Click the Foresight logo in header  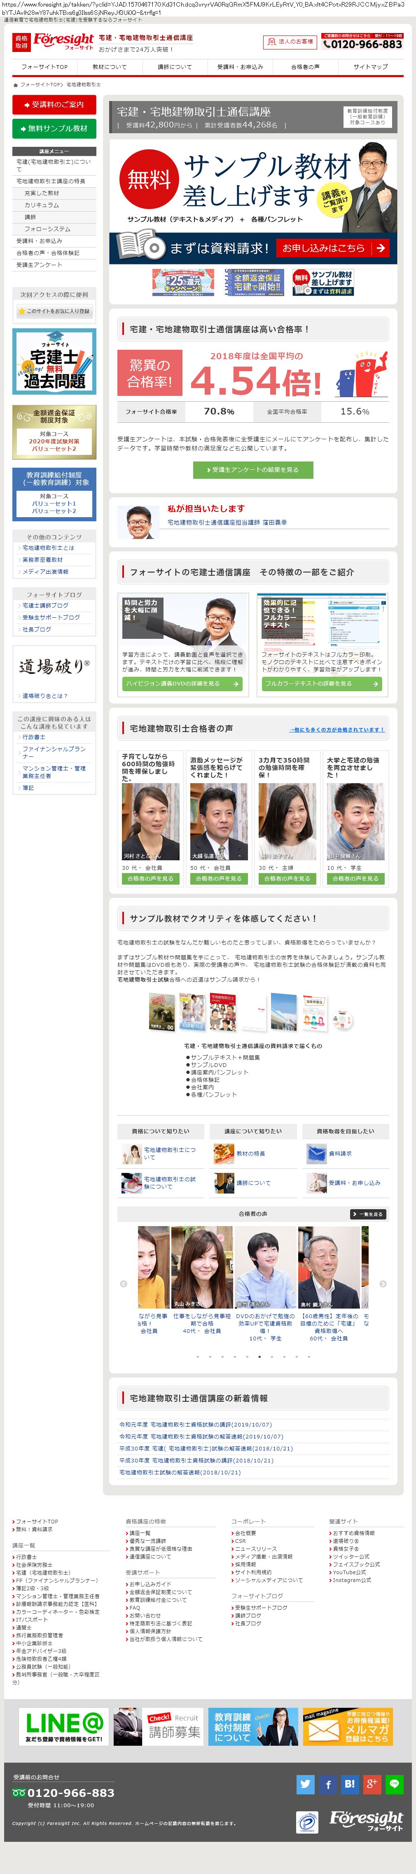[x=63, y=42]
